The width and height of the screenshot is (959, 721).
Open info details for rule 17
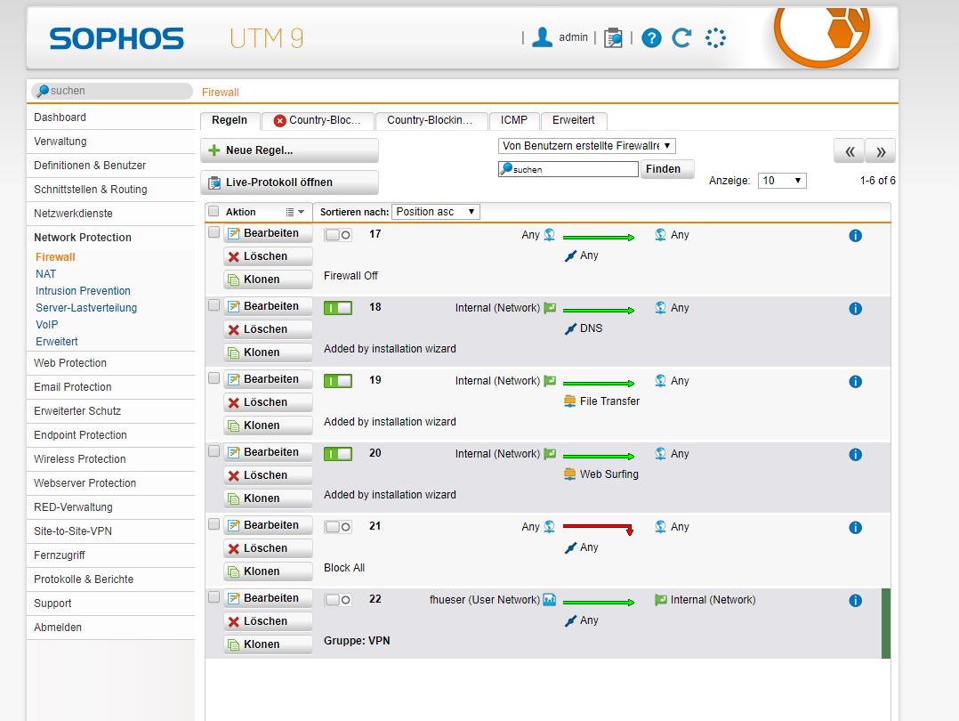pyautogui.click(x=855, y=235)
